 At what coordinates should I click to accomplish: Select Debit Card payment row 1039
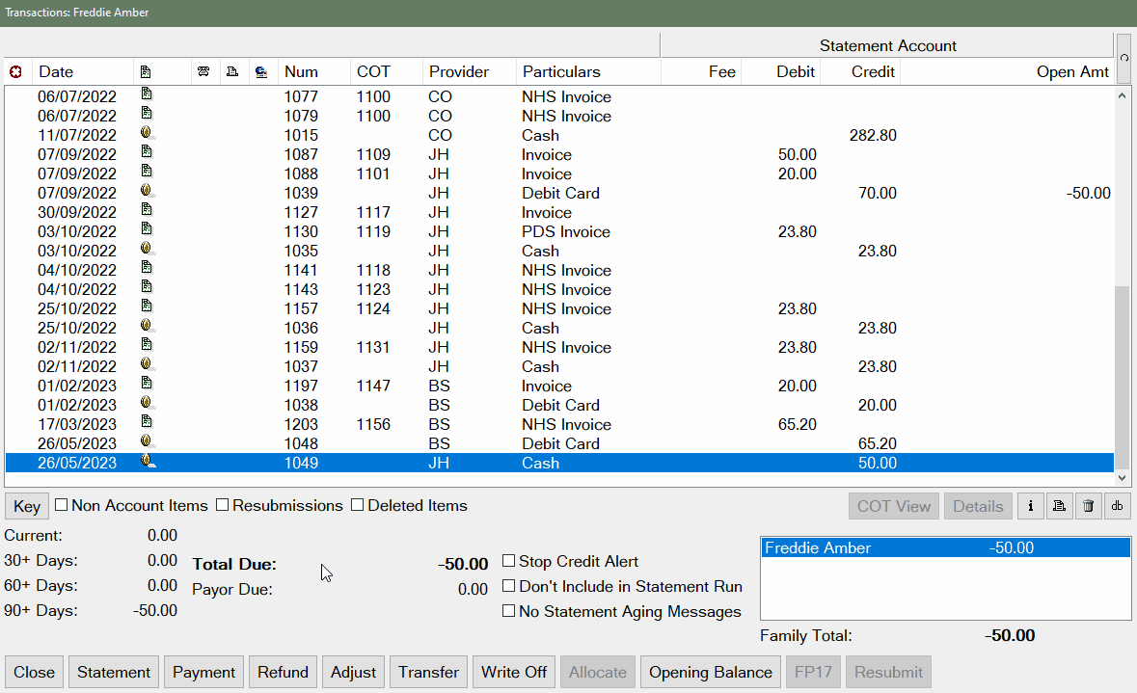tap(559, 193)
